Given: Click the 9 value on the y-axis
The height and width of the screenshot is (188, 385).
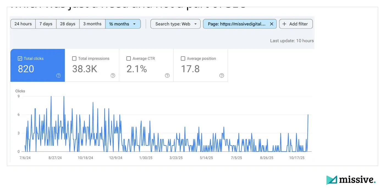Looking at the screenshot, I should tap(19, 96).
